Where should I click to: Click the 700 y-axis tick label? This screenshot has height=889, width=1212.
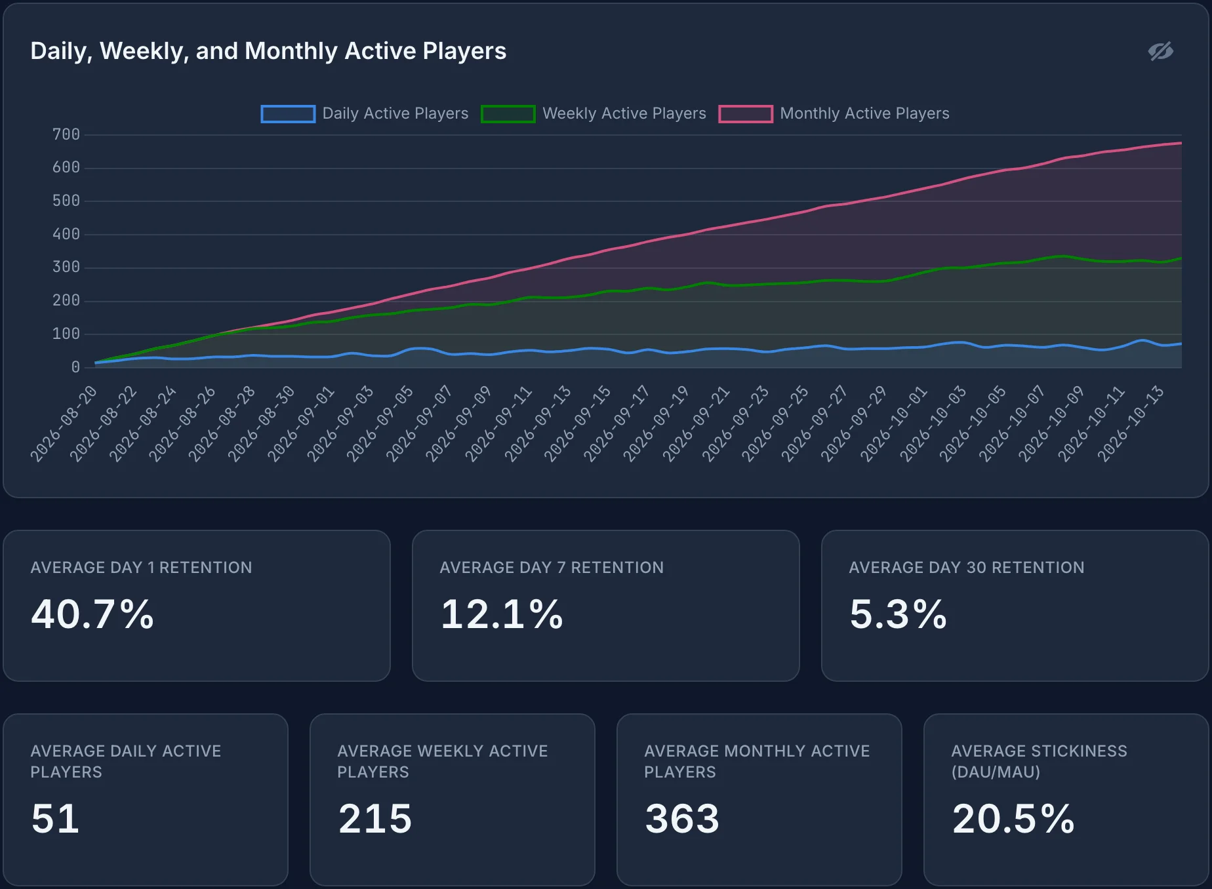click(x=66, y=134)
